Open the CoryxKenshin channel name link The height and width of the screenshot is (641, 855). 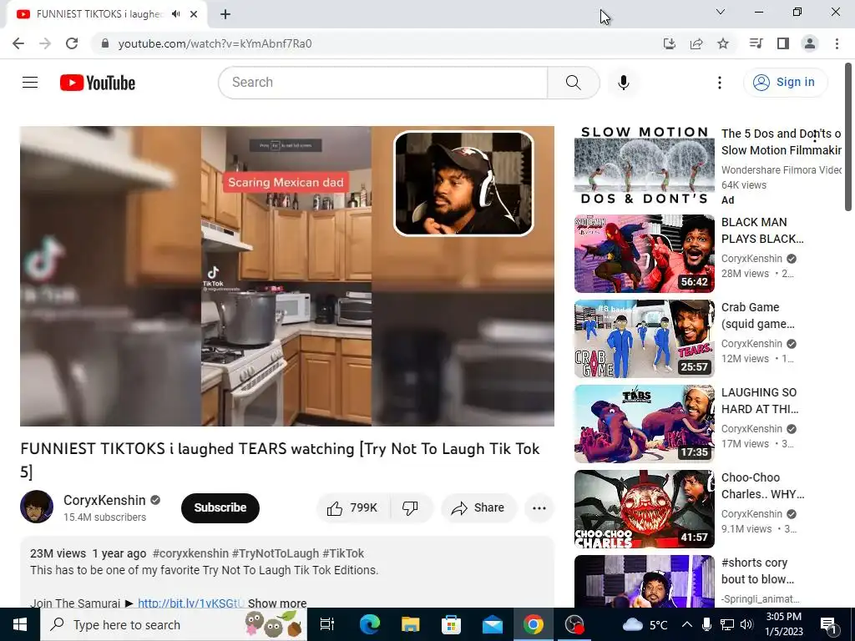point(104,501)
